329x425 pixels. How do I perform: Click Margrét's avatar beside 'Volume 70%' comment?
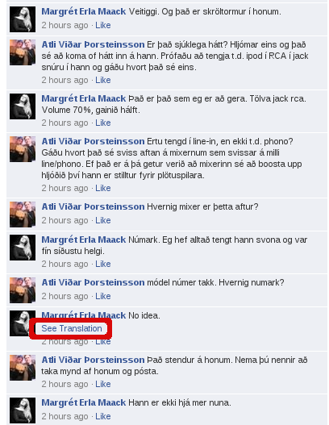[x=23, y=106]
